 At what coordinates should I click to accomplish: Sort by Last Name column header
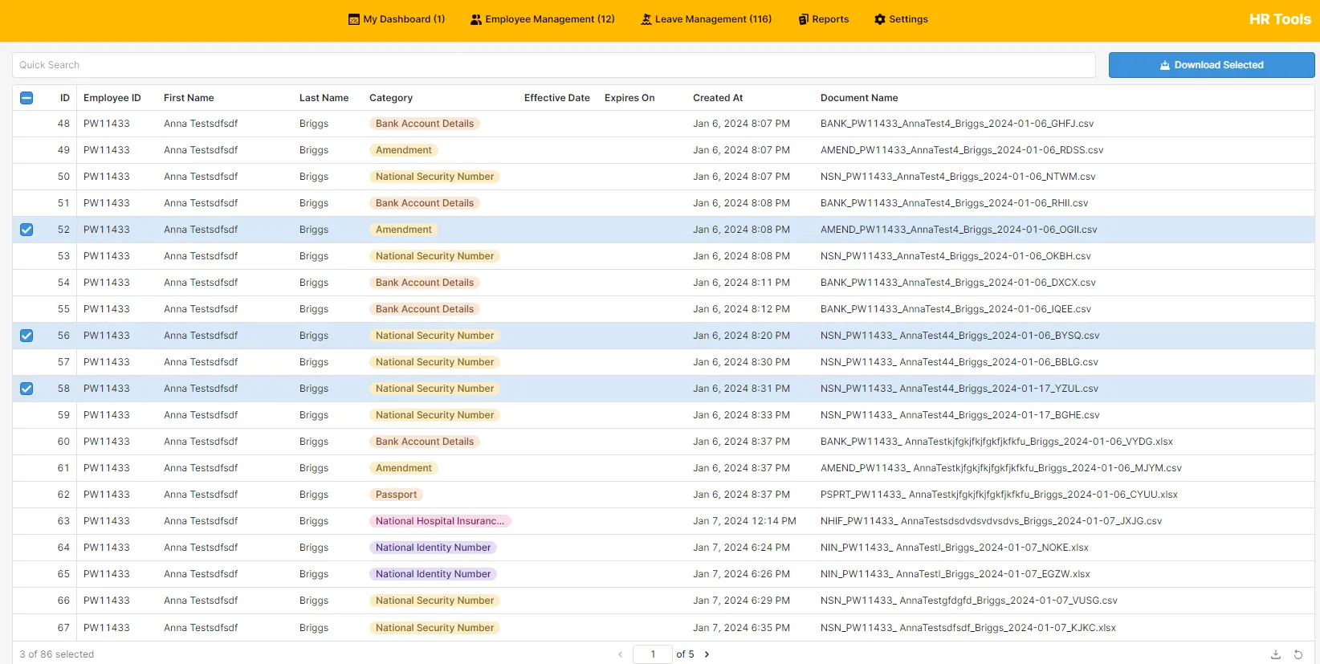coord(324,98)
